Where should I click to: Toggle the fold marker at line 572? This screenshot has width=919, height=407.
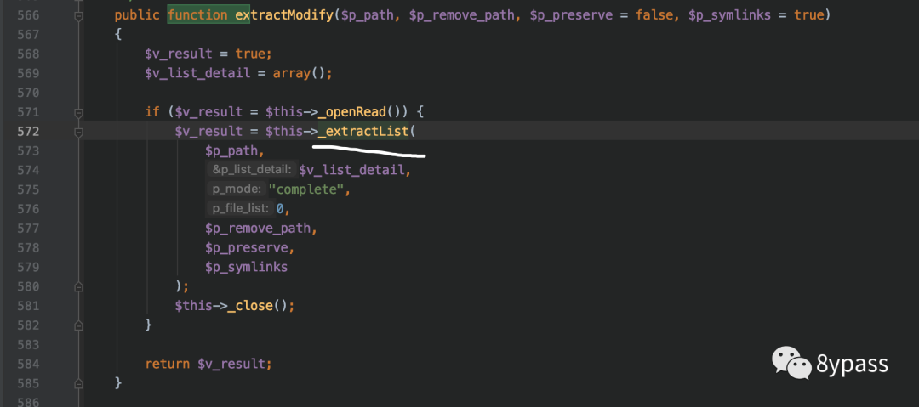pos(78,133)
